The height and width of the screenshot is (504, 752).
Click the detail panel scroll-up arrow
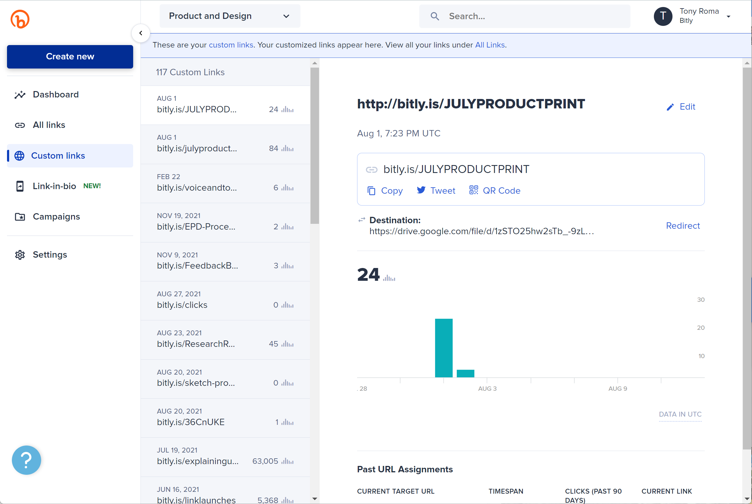747,63
